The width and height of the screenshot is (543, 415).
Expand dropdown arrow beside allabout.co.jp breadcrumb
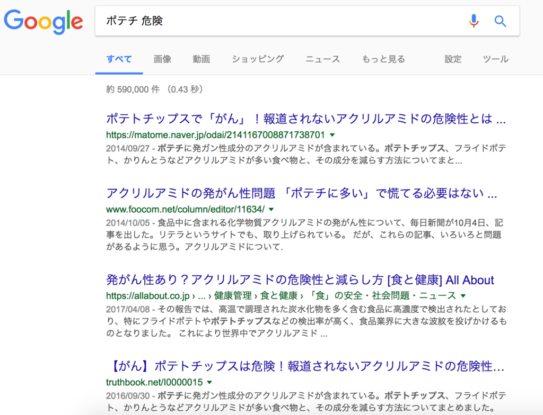point(463,296)
